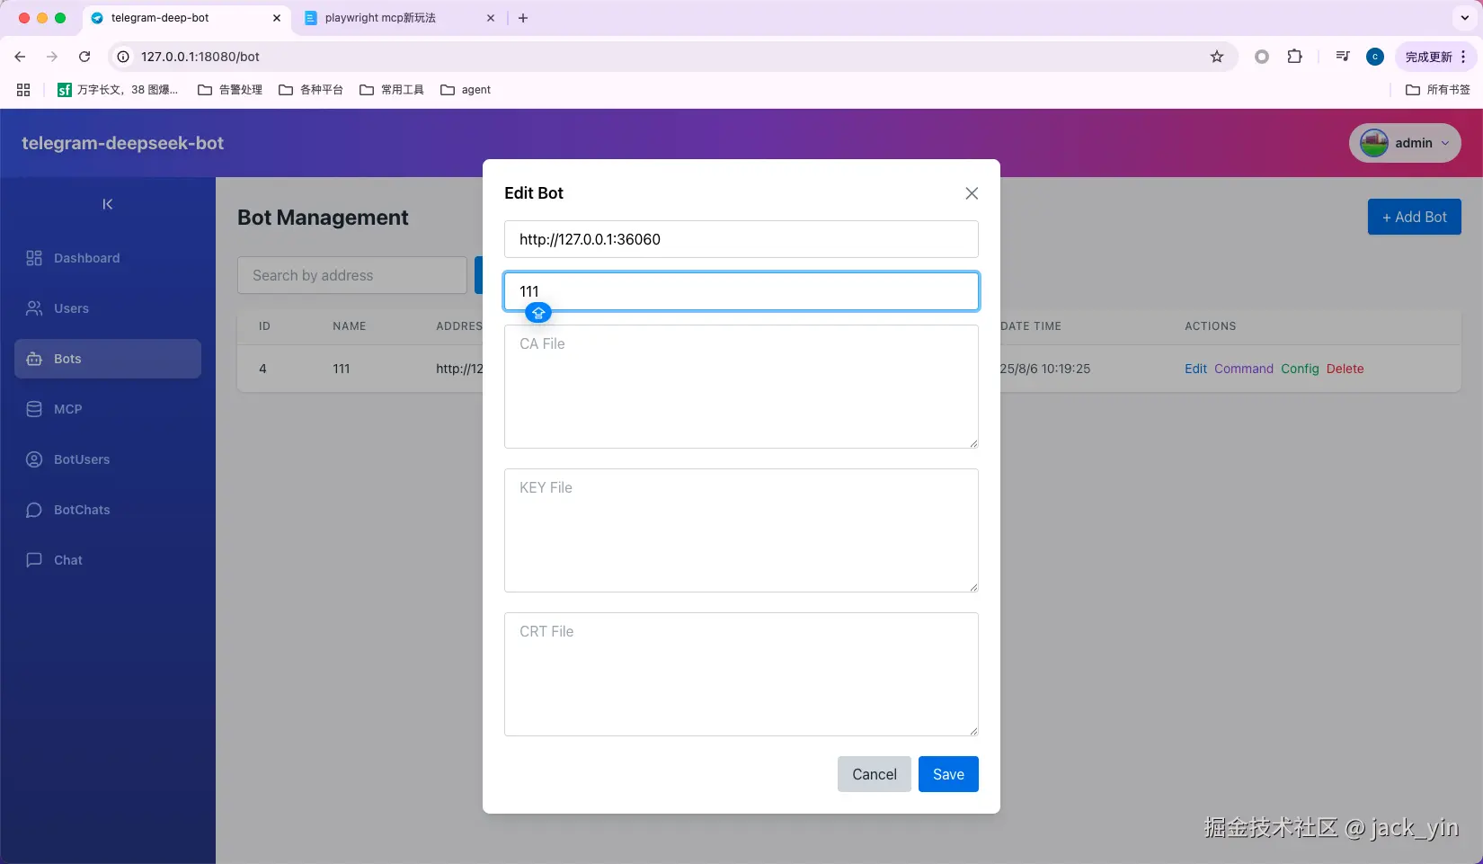Open Config link for bot 111
The width and height of the screenshot is (1483, 864).
pyautogui.click(x=1300, y=369)
